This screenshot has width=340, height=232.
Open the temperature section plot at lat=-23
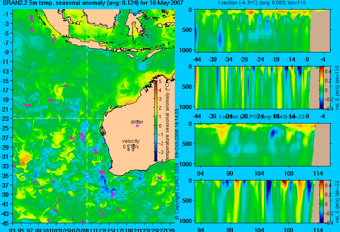pos(263,145)
